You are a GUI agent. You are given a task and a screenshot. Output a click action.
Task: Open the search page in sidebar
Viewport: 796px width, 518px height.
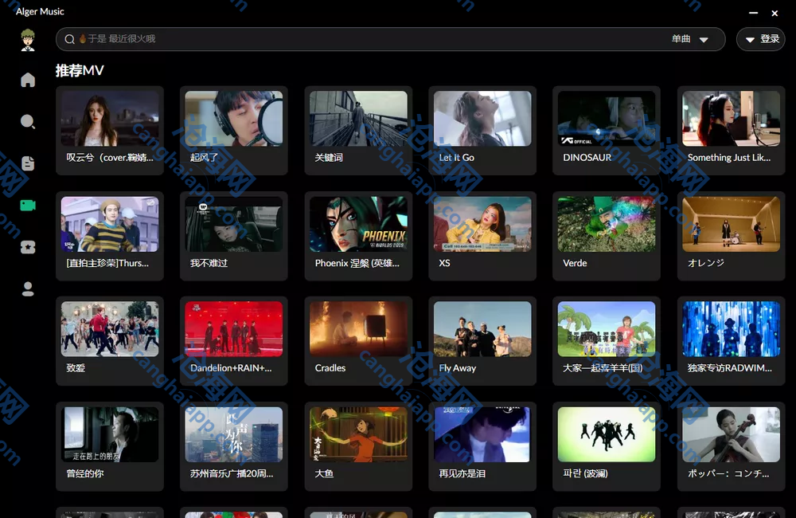28,122
